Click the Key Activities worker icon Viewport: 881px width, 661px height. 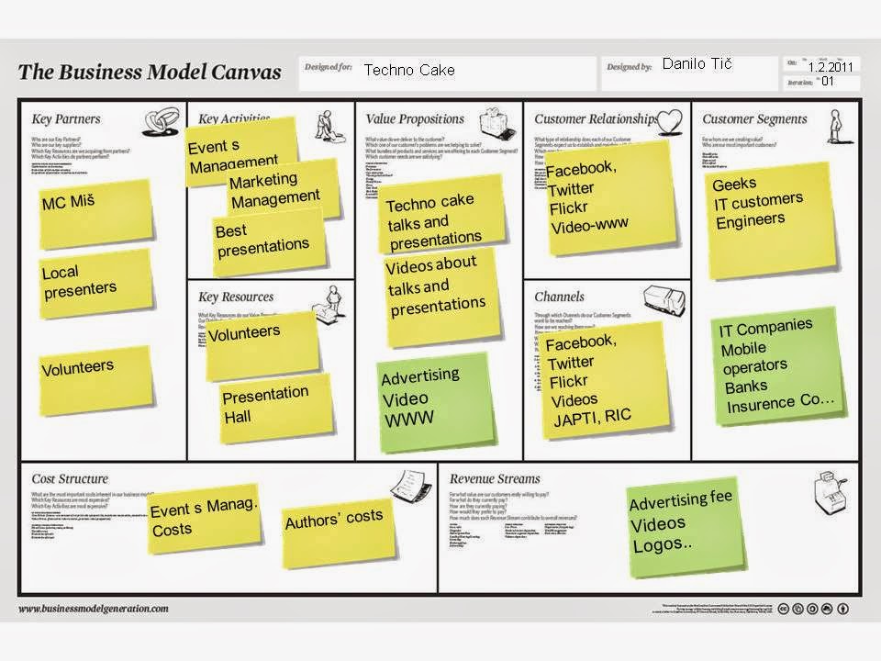coord(329,126)
